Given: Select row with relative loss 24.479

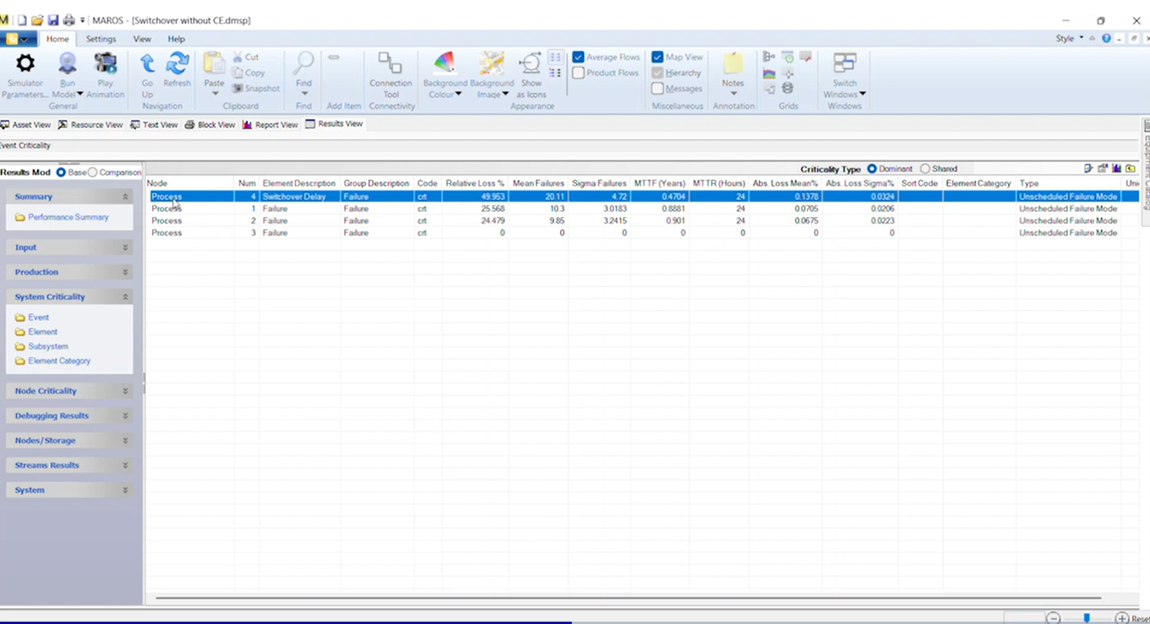Looking at the screenshot, I should (643, 221).
